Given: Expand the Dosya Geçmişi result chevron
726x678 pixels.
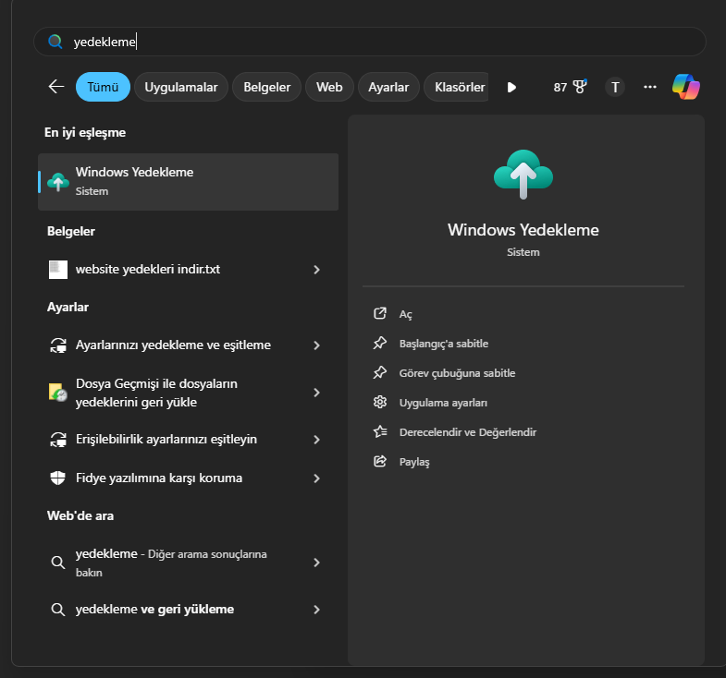Looking at the screenshot, I should point(316,393).
